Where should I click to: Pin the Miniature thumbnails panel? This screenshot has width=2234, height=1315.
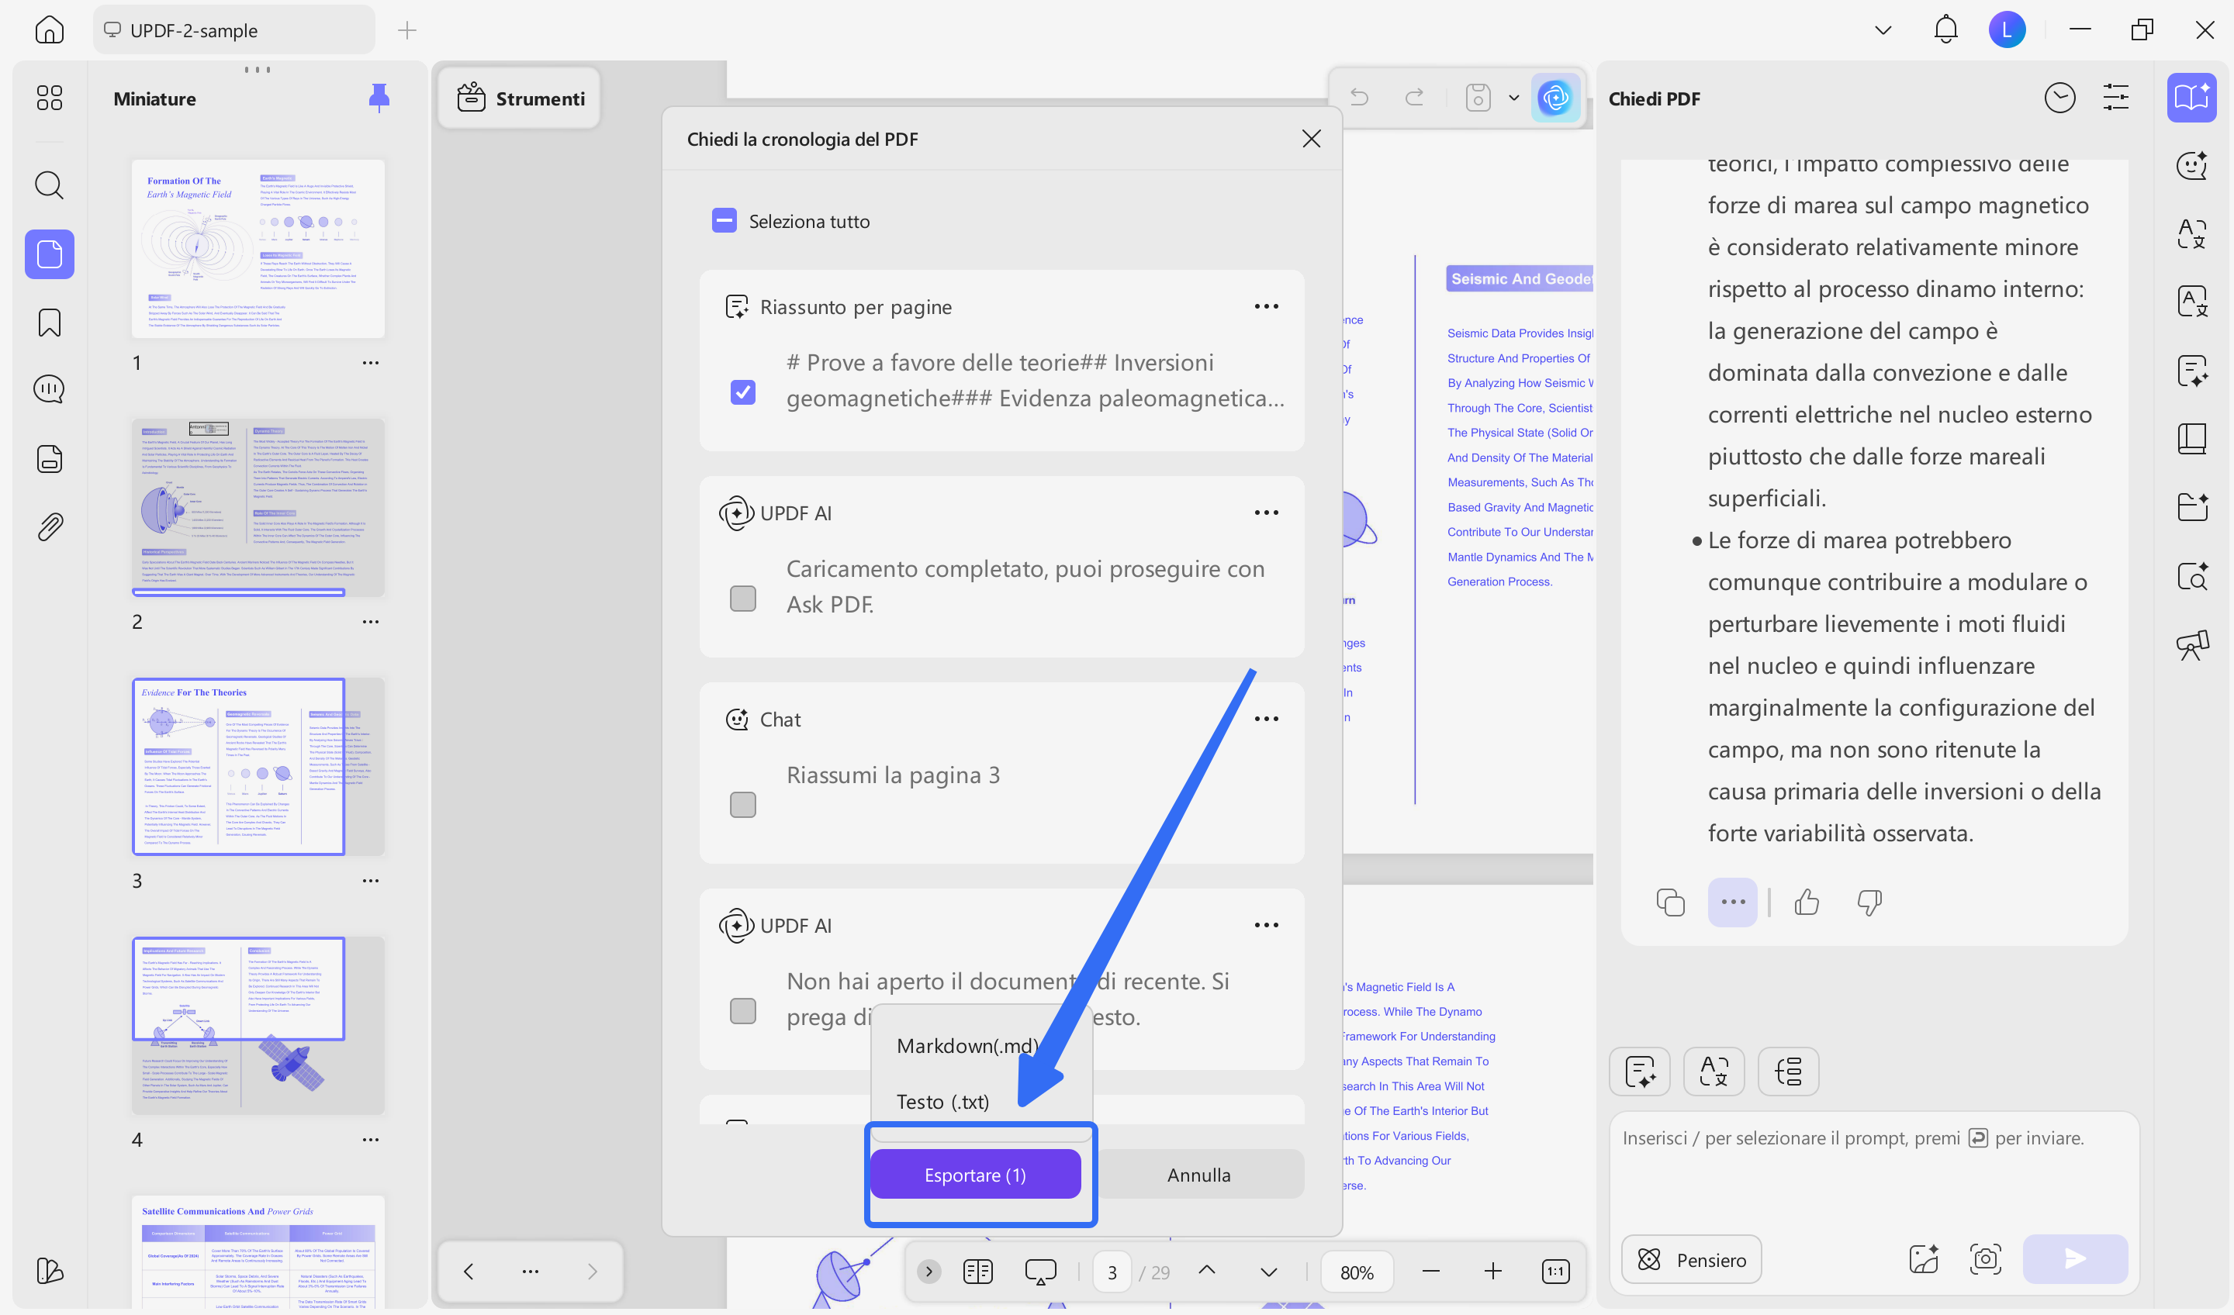(x=379, y=98)
